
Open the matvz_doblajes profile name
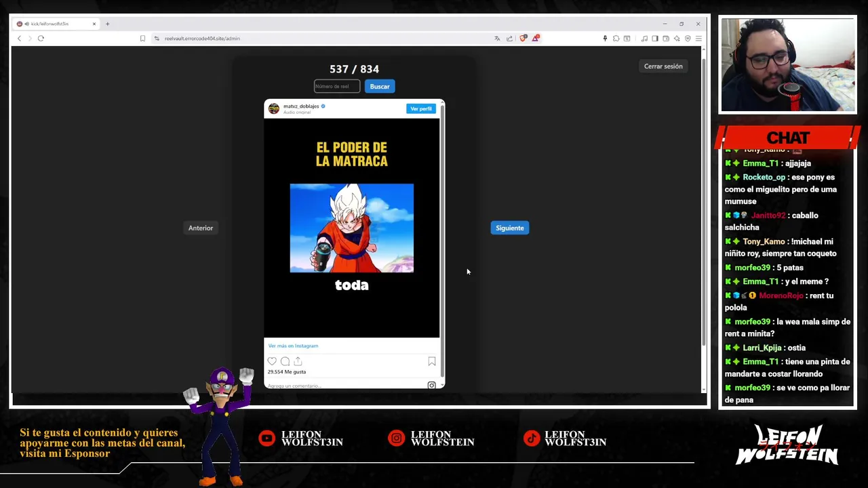click(x=300, y=106)
